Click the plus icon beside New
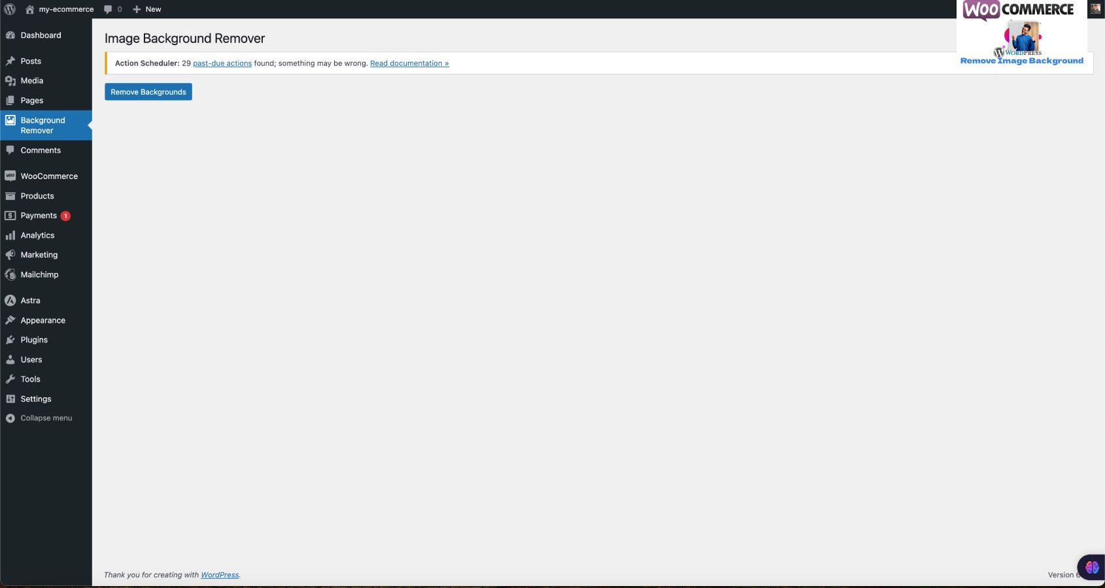Screen dimensions: 1105x588 pyautogui.click(x=137, y=9)
